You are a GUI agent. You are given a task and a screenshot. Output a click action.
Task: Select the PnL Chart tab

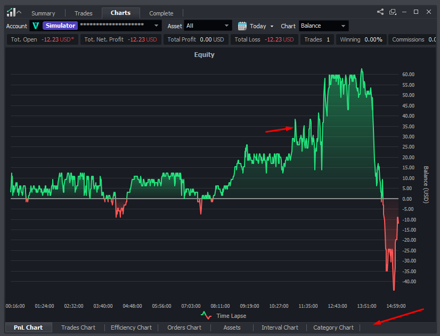tap(28, 327)
